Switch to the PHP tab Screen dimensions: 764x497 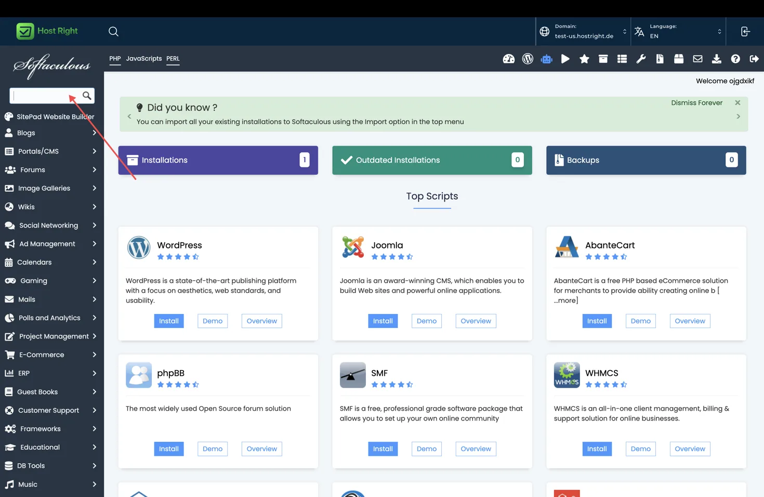point(115,59)
